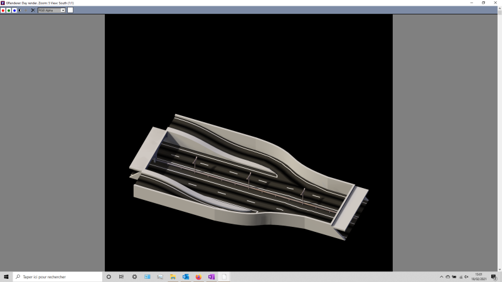Image resolution: width=502 pixels, height=282 pixels.
Task: Click the OneDrive cloud tray icon
Action: [x=447, y=277]
